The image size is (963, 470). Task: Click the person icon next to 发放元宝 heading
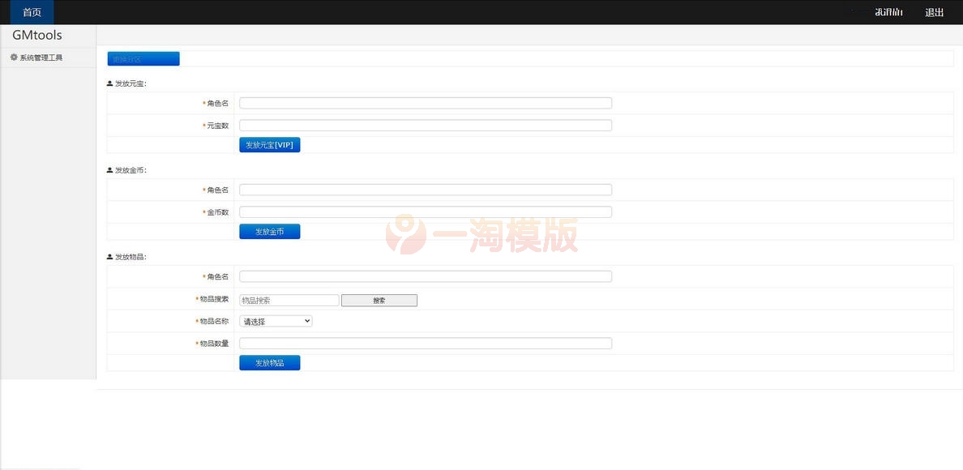(x=108, y=83)
